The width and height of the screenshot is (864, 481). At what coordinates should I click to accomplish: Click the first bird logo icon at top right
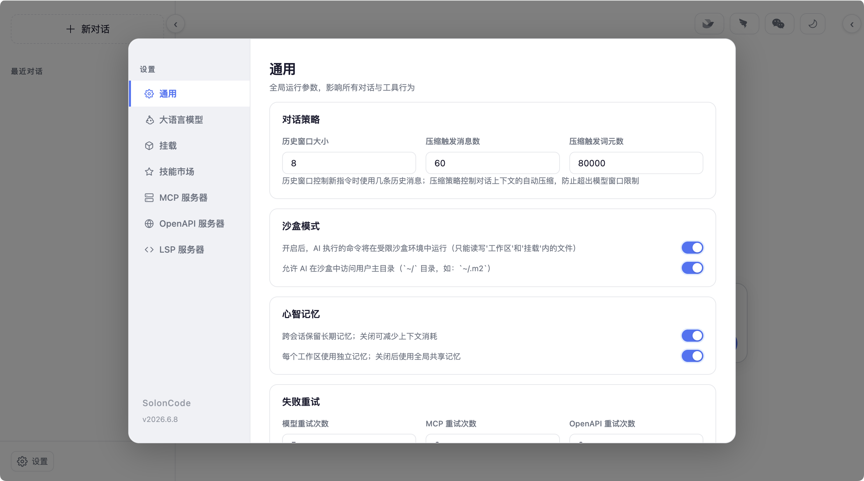709,24
